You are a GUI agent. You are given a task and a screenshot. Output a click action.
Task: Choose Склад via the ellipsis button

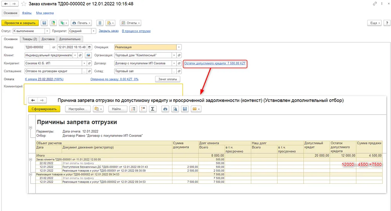pyautogui.click(x=174, y=71)
